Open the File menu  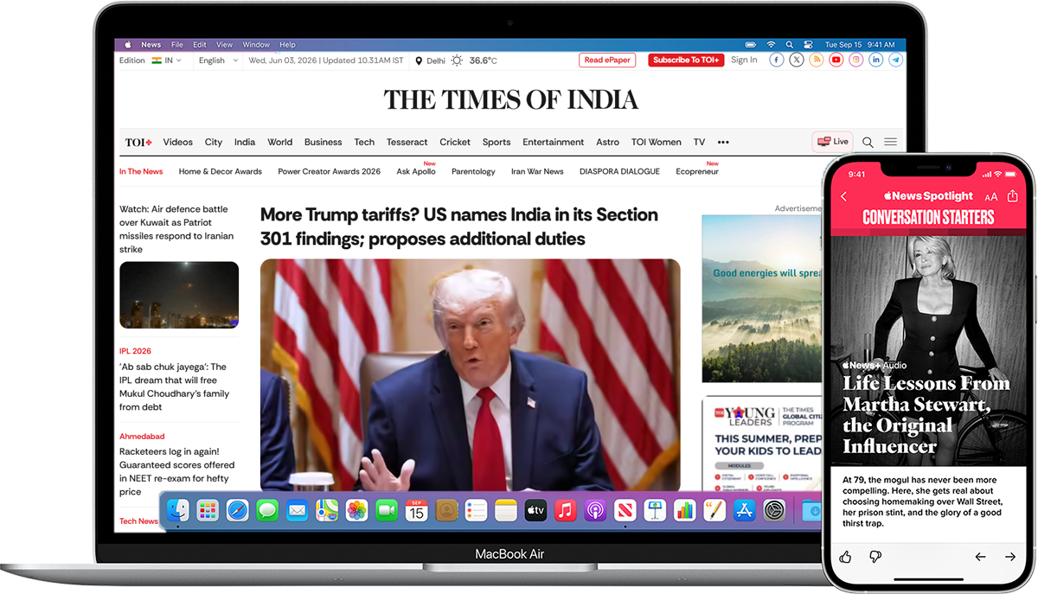point(177,45)
